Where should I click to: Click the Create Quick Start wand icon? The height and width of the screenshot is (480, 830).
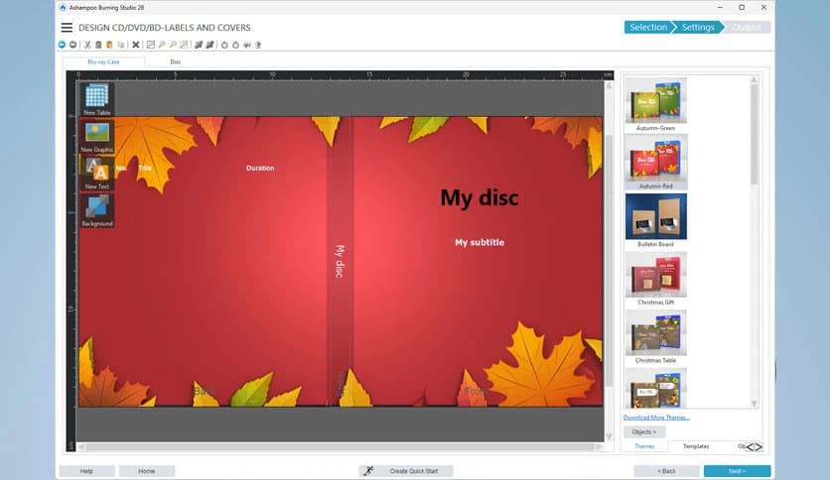click(x=368, y=471)
